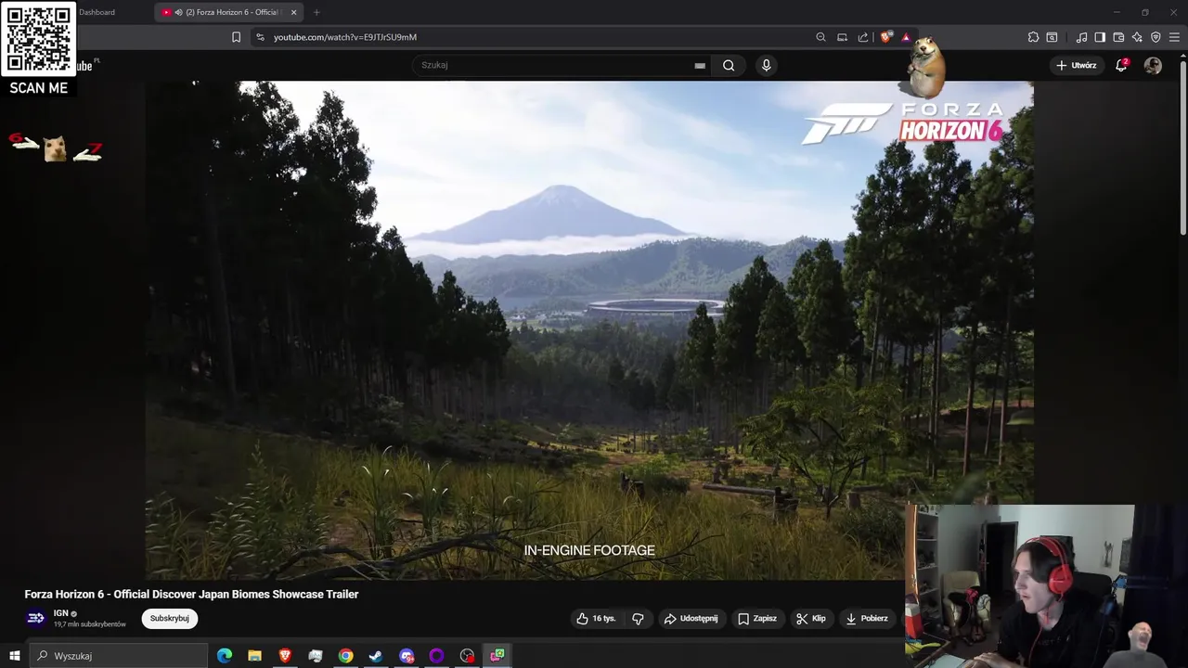Open Brave Rewards triangle icon
This screenshot has width=1188, height=668.
click(906, 37)
